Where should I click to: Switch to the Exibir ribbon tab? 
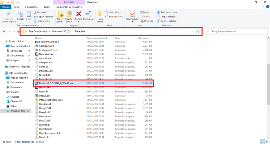point(47,7)
